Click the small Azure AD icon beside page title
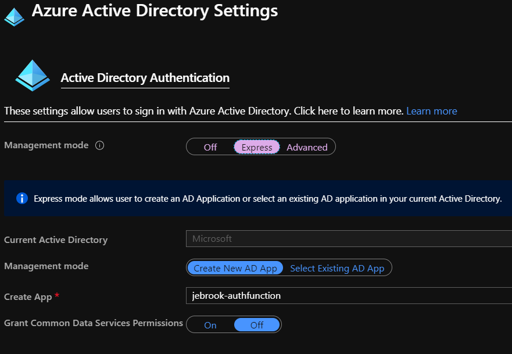The image size is (512, 354). tap(14, 16)
